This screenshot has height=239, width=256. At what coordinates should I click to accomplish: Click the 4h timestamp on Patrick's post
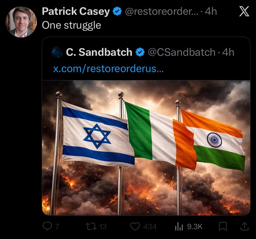pos(211,11)
